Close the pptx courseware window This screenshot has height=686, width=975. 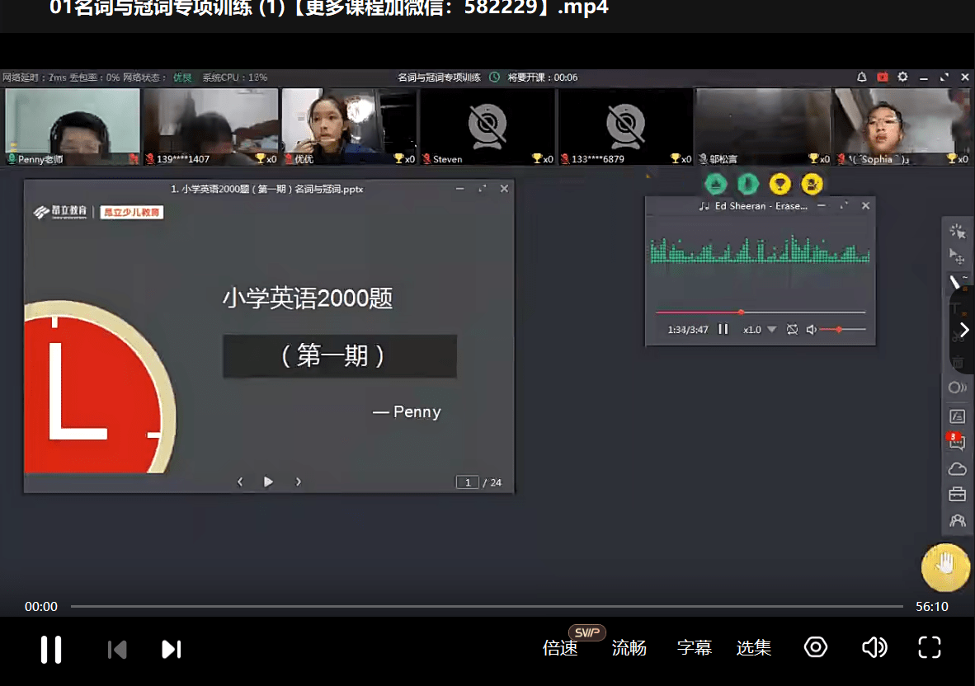coord(504,188)
